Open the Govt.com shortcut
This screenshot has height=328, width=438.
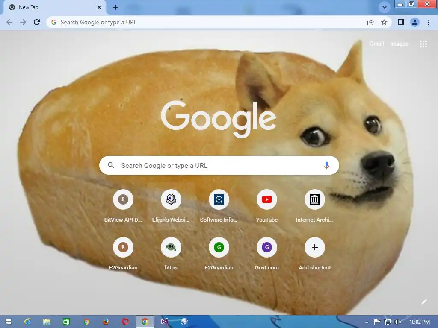tap(267, 254)
